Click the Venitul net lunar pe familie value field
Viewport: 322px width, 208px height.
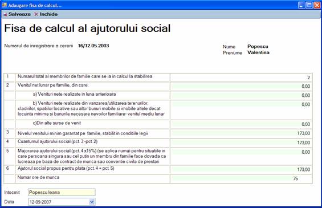[241, 86]
